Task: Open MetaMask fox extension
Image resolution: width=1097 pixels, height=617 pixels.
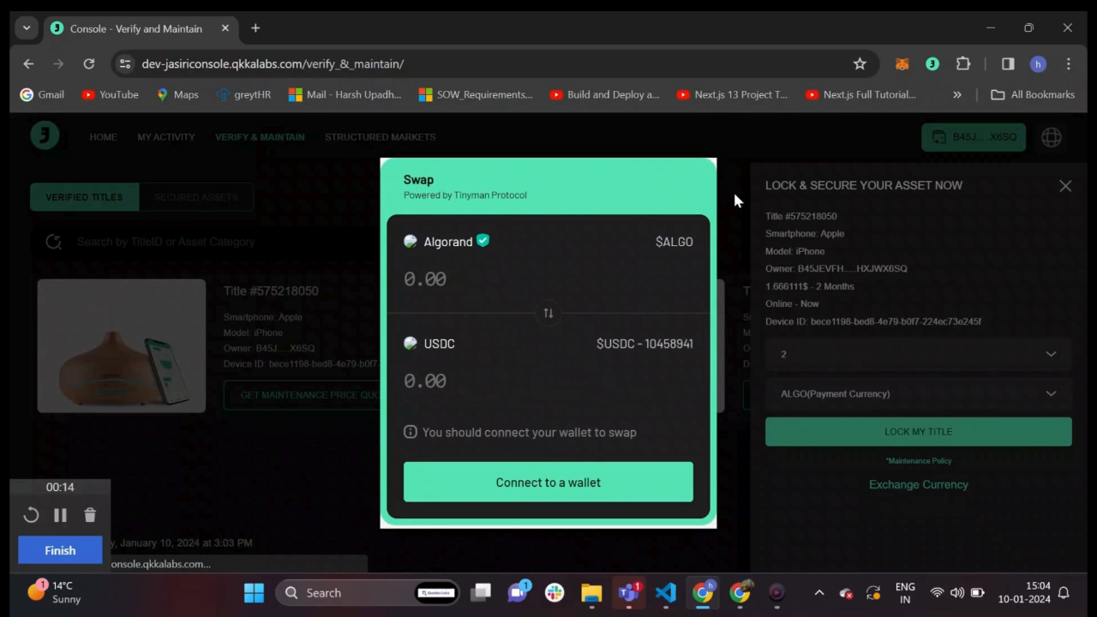Action: [x=902, y=63]
